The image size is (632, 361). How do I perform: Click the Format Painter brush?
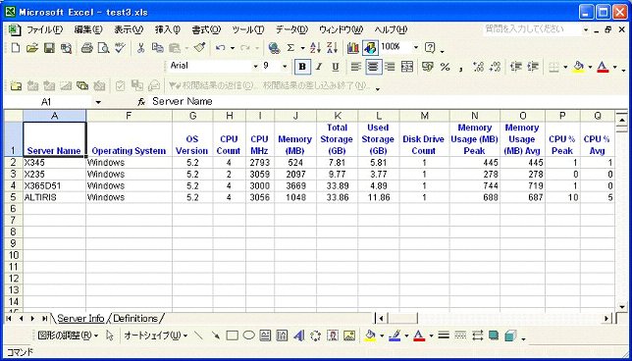[199, 48]
